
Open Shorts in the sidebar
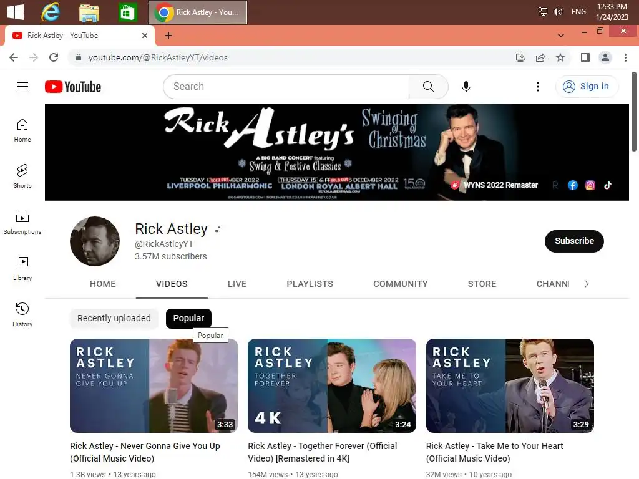point(22,177)
